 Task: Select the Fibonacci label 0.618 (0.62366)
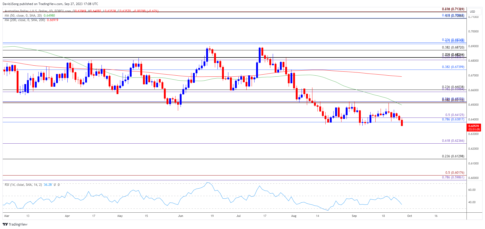pos(453,141)
